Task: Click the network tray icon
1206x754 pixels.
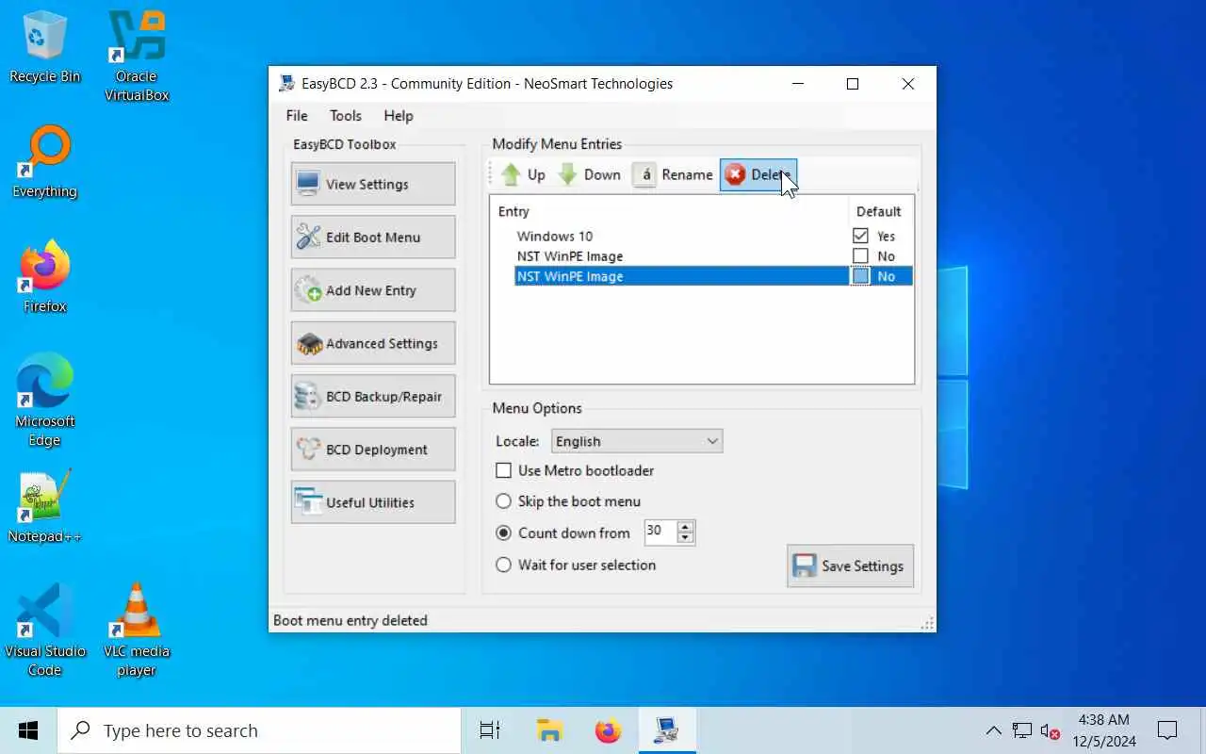Action: pos(1022,730)
